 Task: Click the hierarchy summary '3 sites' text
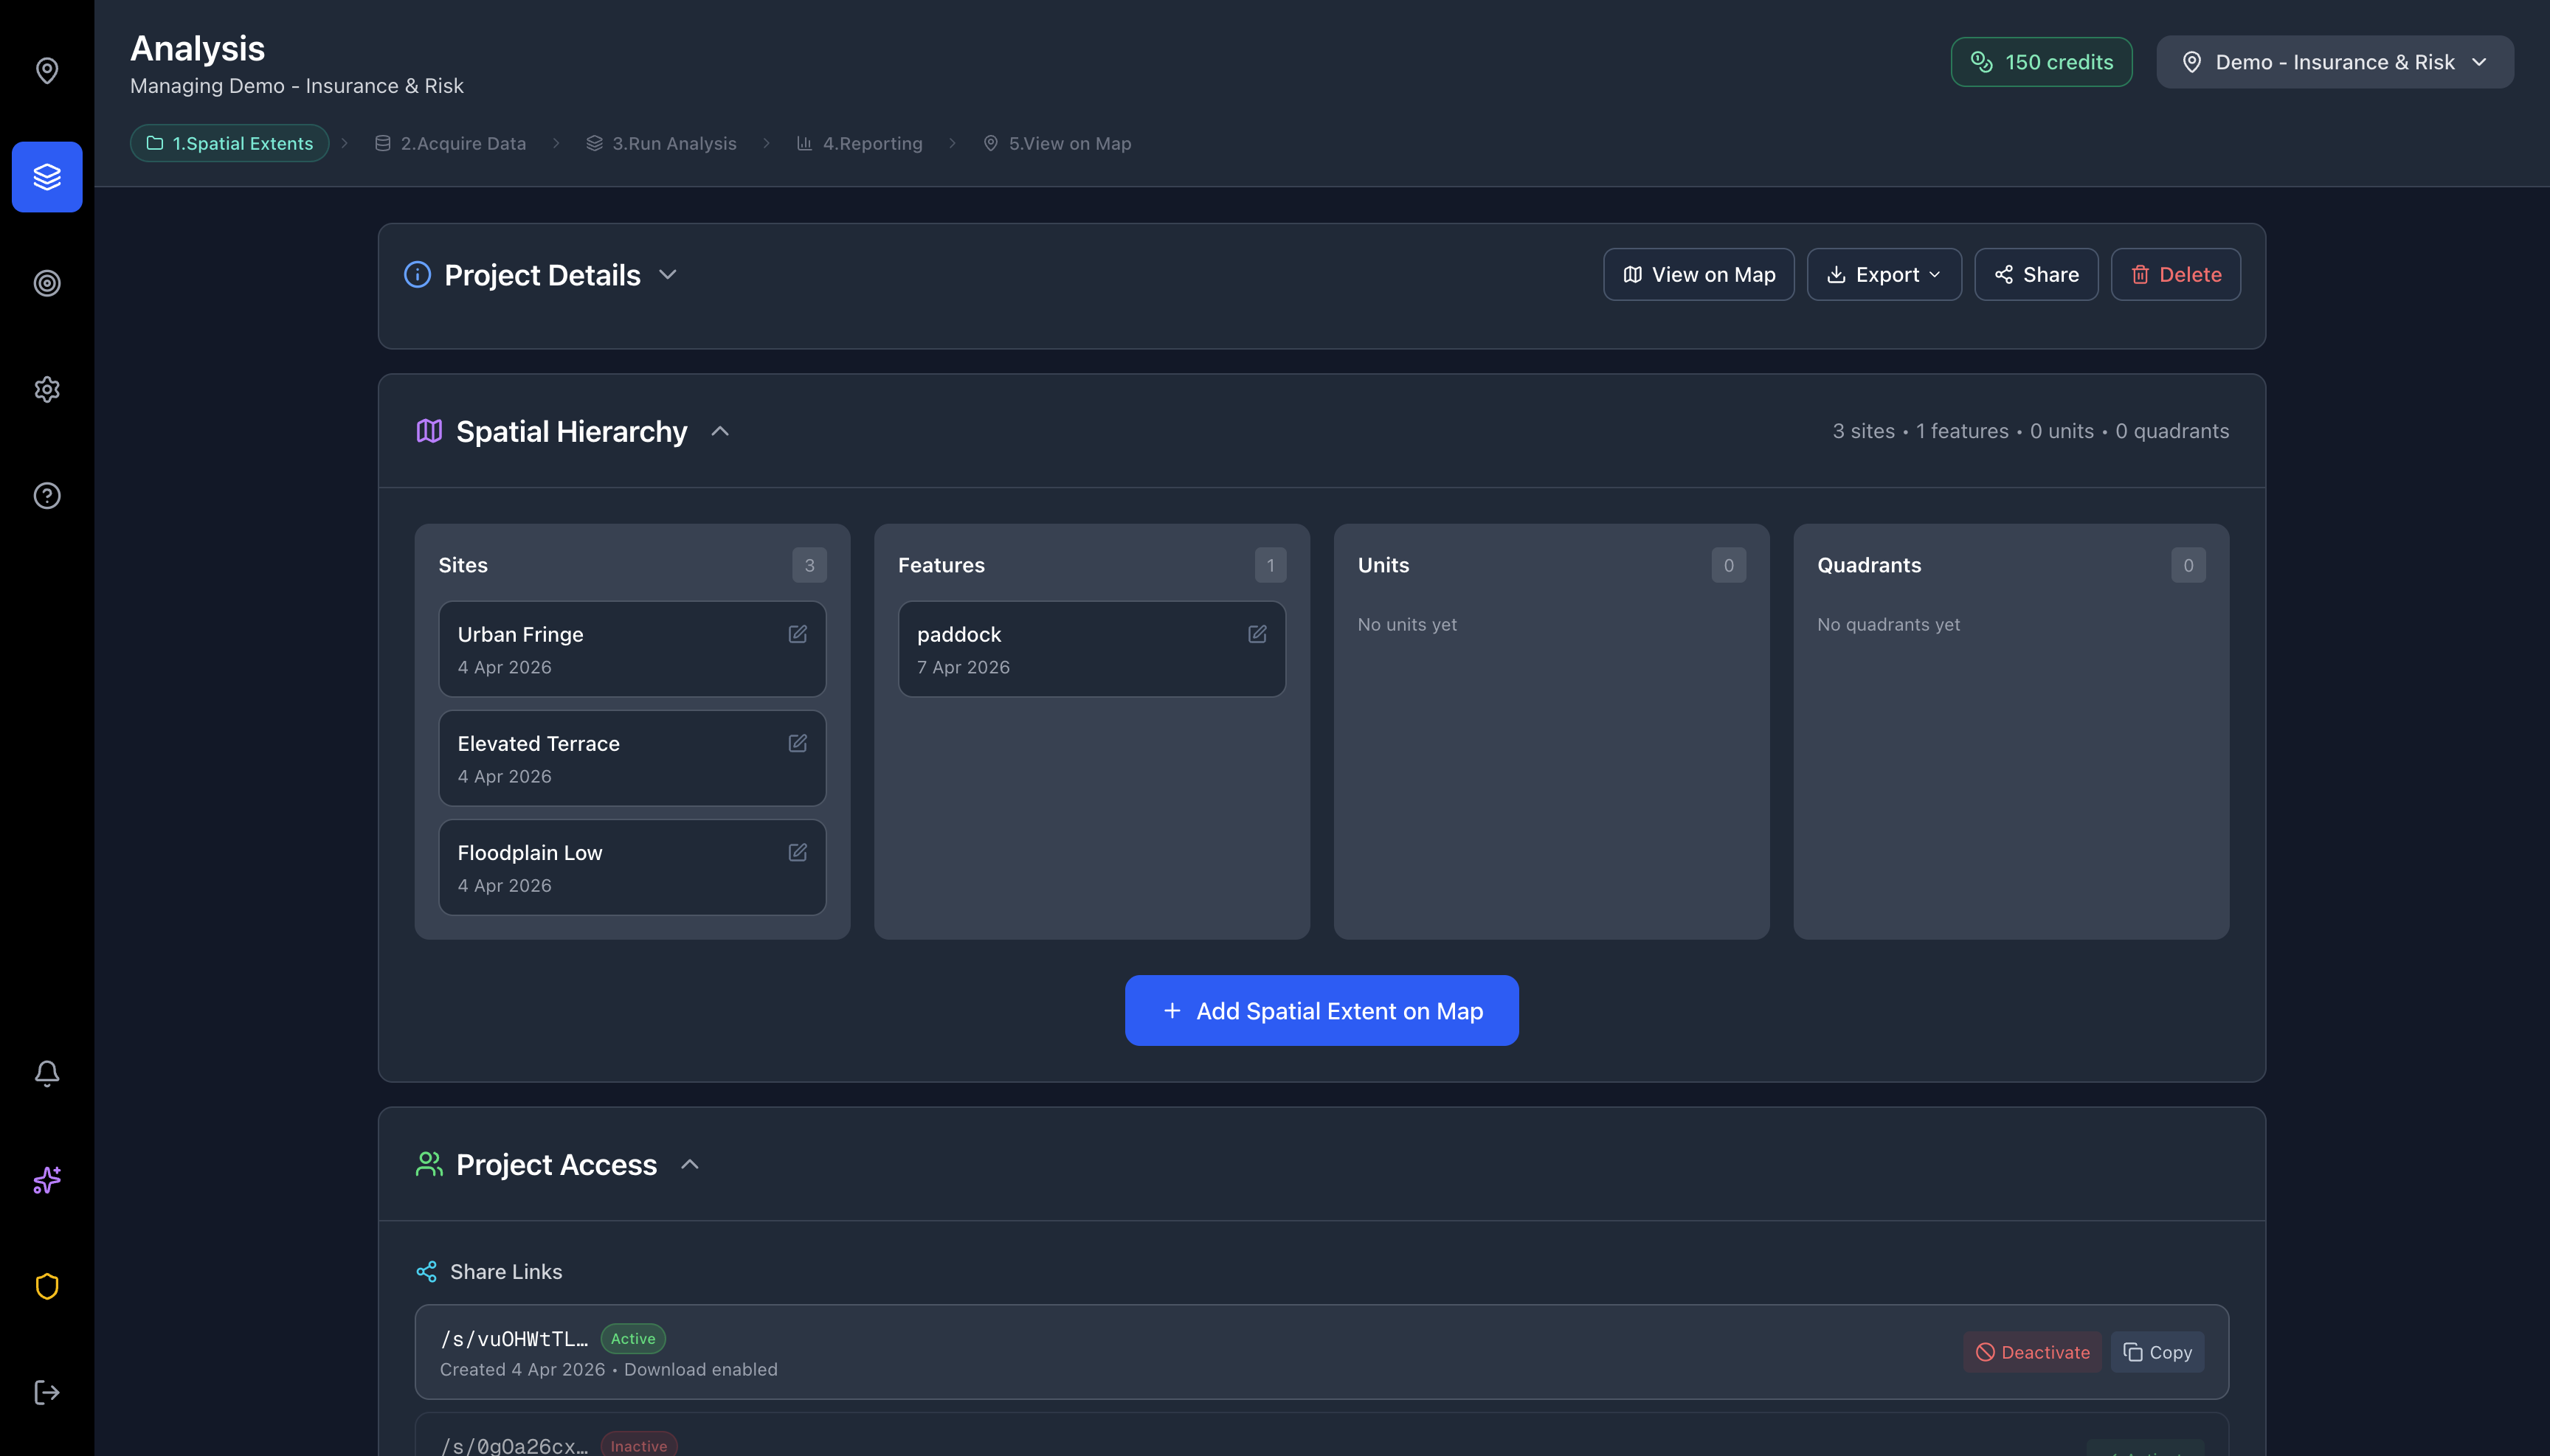click(1863, 431)
